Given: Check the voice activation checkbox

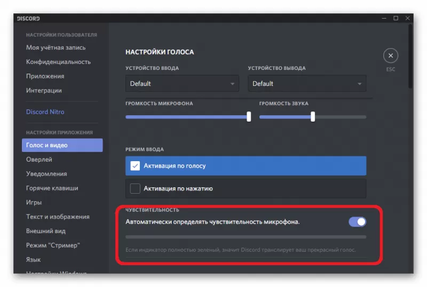Looking at the screenshot, I should click(x=135, y=165).
